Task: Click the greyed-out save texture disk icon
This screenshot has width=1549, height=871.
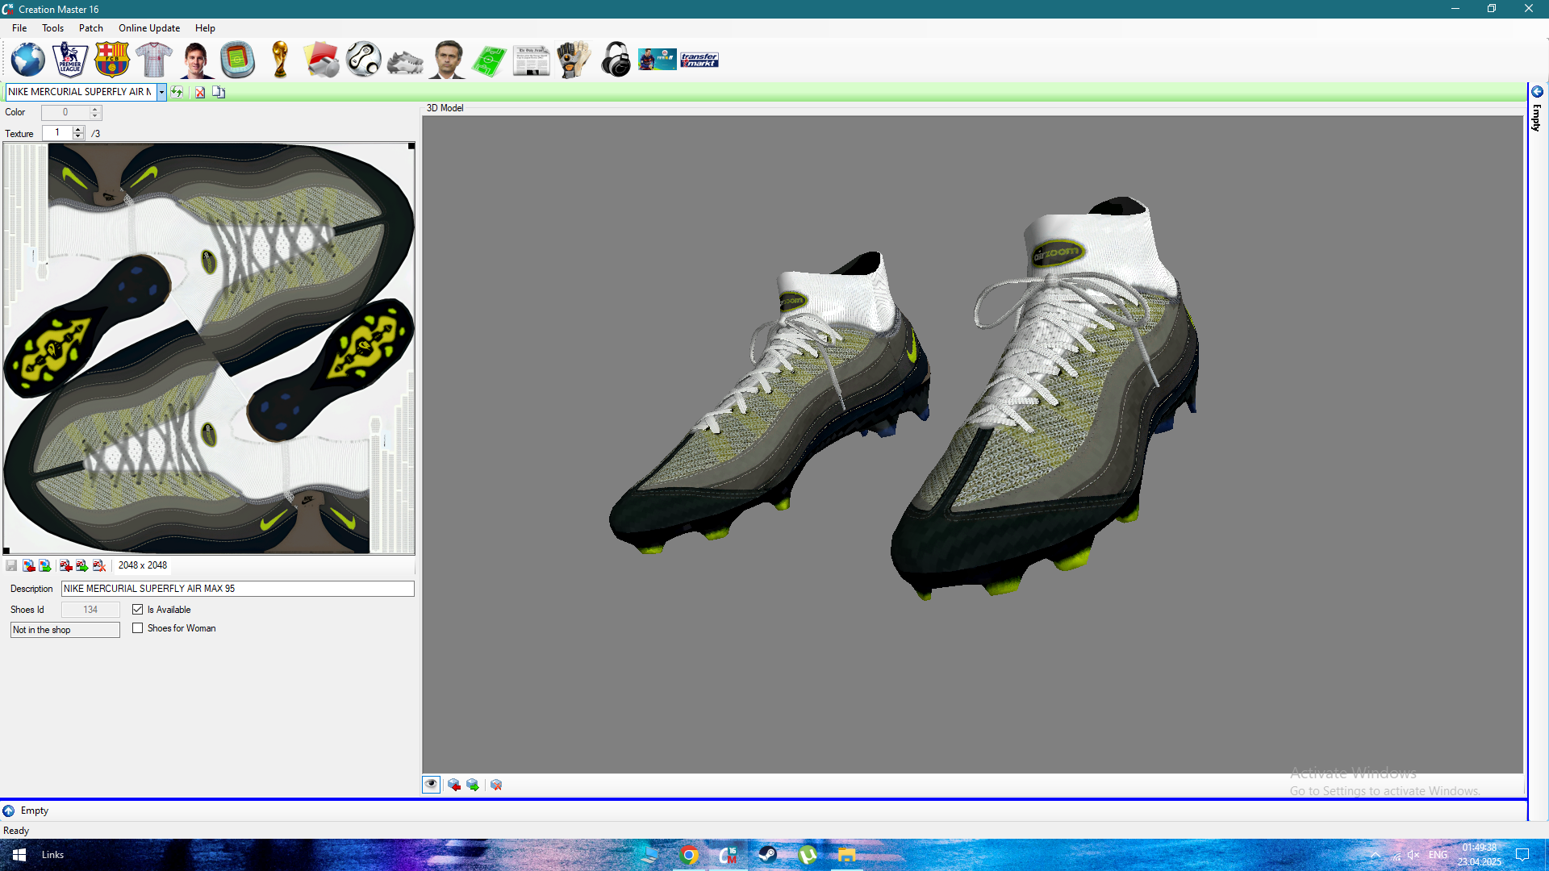Action: pos(11,565)
